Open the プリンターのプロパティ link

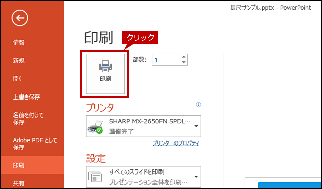click(x=176, y=143)
